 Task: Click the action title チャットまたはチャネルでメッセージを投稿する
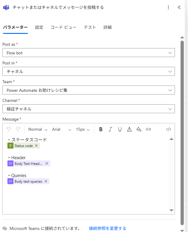pos(58,7)
